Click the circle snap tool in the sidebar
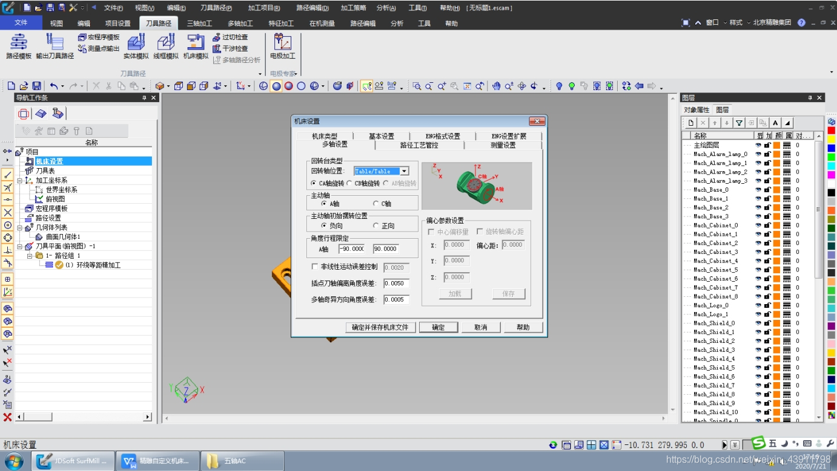The width and height of the screenshot is (837, 471). pos(8,225)
